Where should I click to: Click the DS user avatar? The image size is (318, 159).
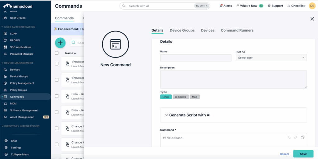pyautogui.click(x=312, y=6)
